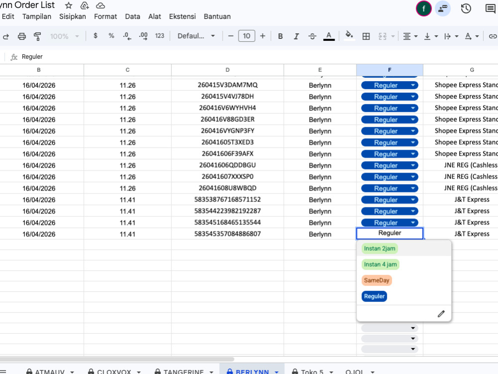This screenshot has height=374, width=498.
Task: Open the Default font dropdown
Action: pos(196,36)
